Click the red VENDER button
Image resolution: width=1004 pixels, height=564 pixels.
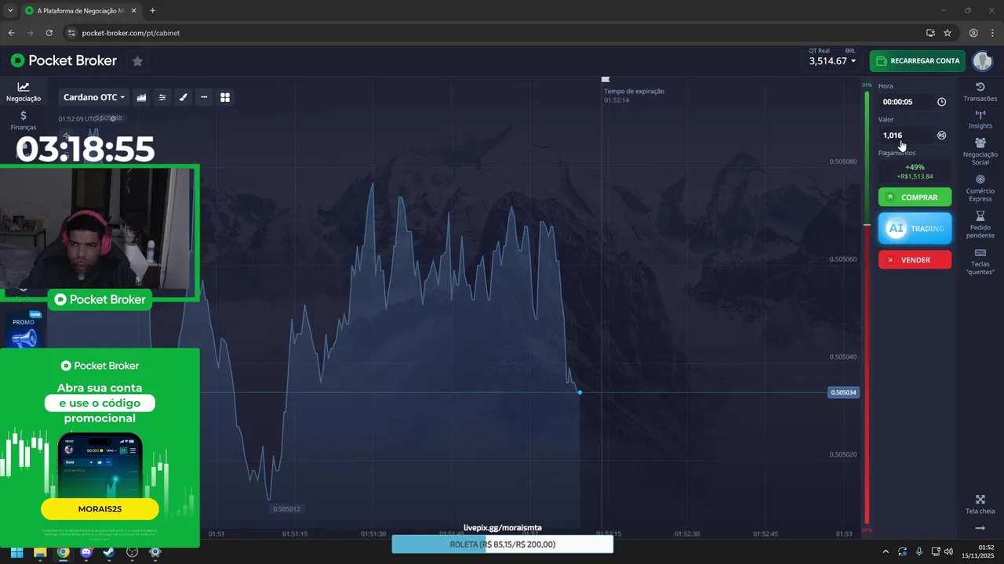pyautogui.click(x=915, y=260)
